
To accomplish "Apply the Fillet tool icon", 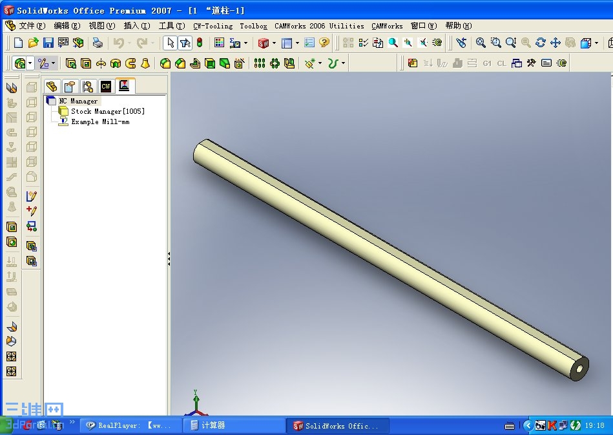I will (x=165, y=63).
